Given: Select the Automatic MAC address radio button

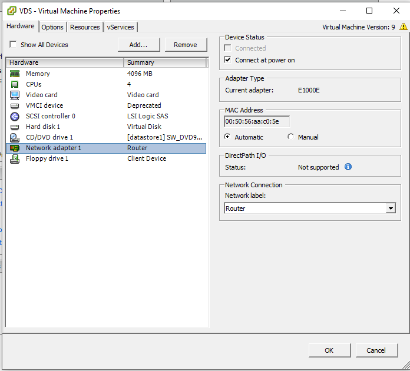Looking at the screenshot, I should point(227,137).
